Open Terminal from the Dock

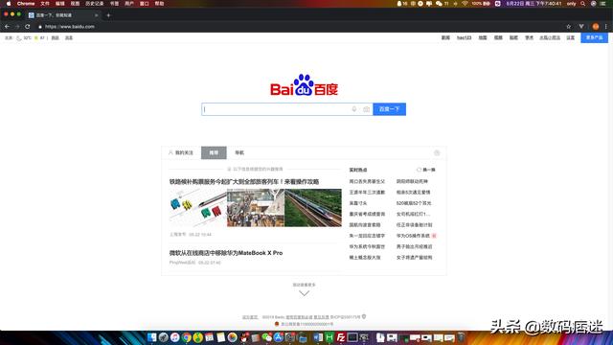(352, 337)
